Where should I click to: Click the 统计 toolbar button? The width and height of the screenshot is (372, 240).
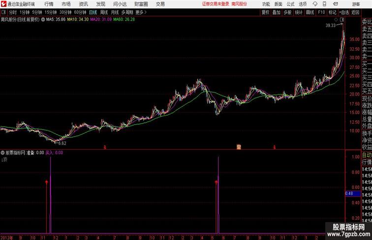point(299,12)
